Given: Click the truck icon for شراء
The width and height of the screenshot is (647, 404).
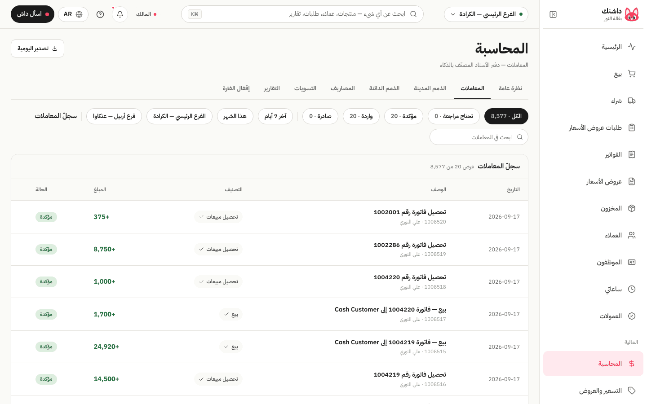Looking at the screenshot, I should coord(632,101).
